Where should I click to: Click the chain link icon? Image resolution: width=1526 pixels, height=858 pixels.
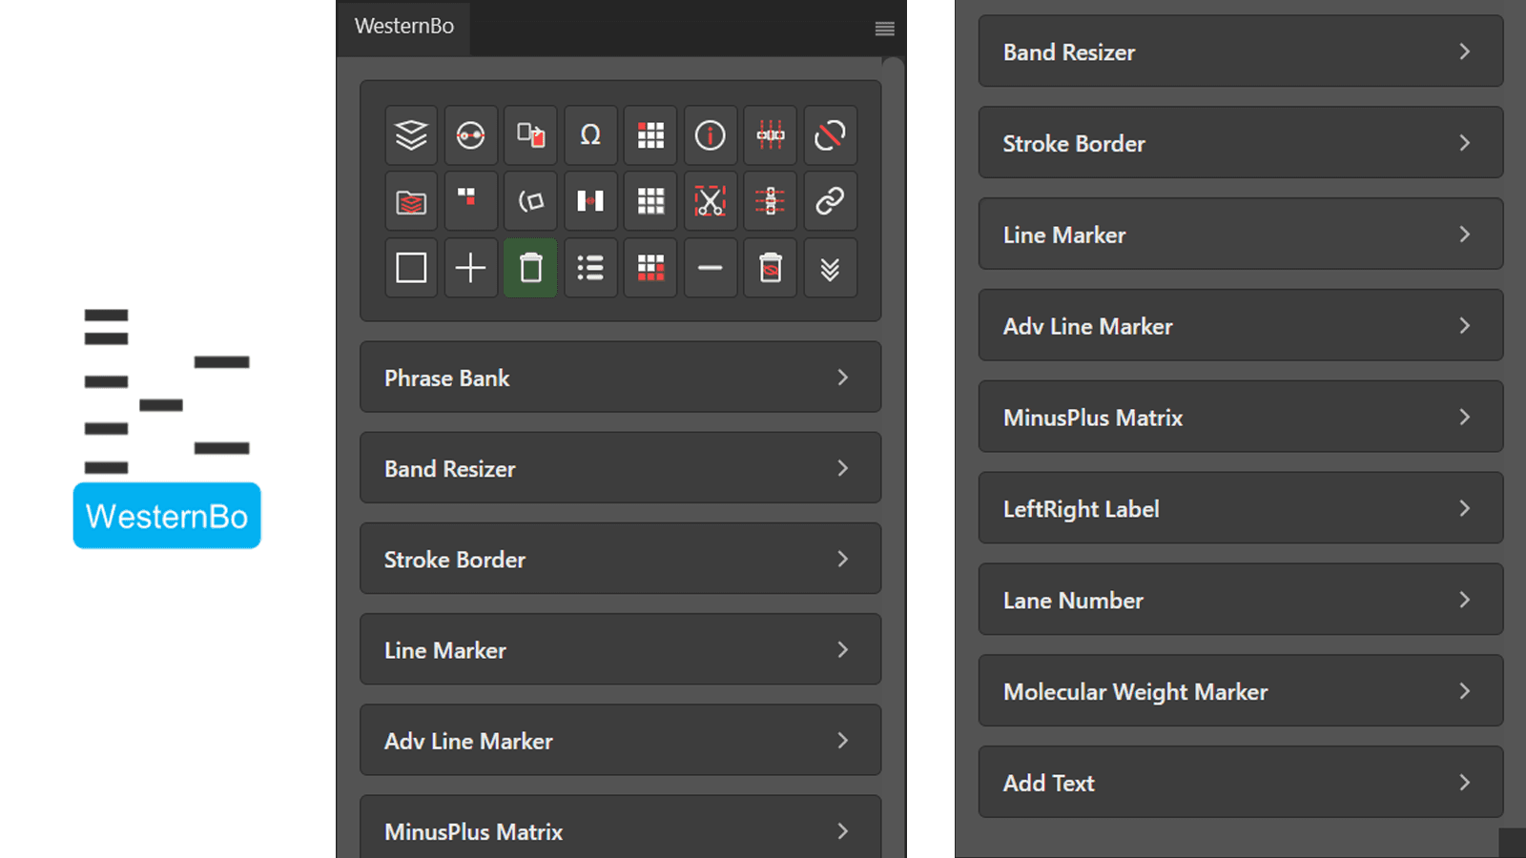click(x=830, y=201)
